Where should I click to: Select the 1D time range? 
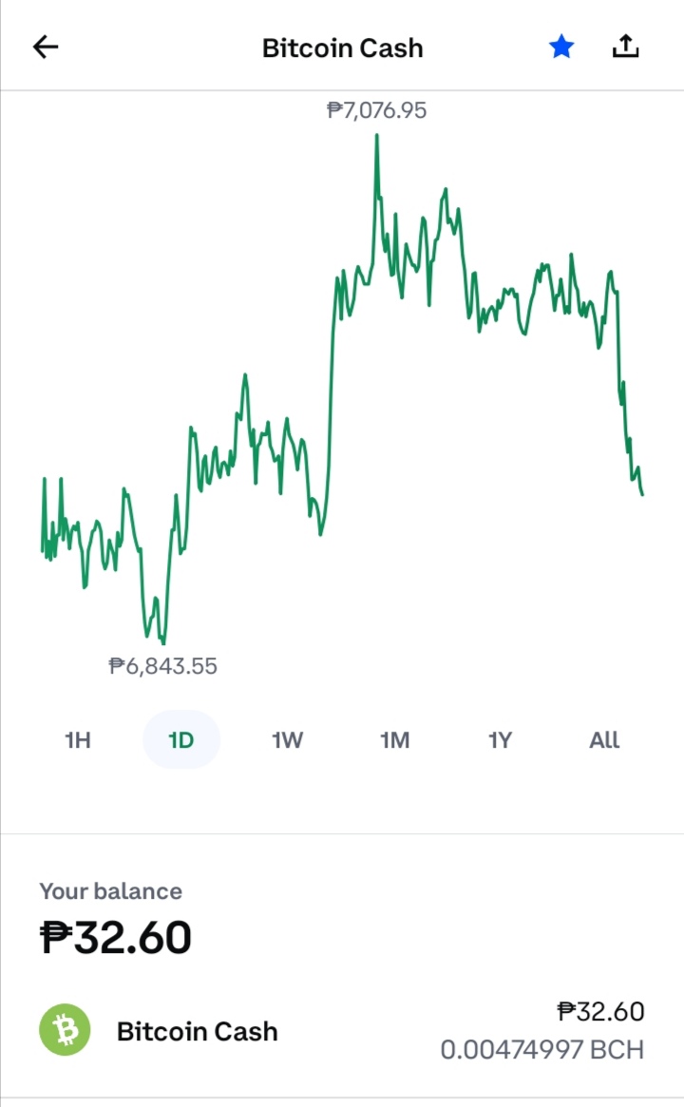pyautogui.click(x=181, y=739)
